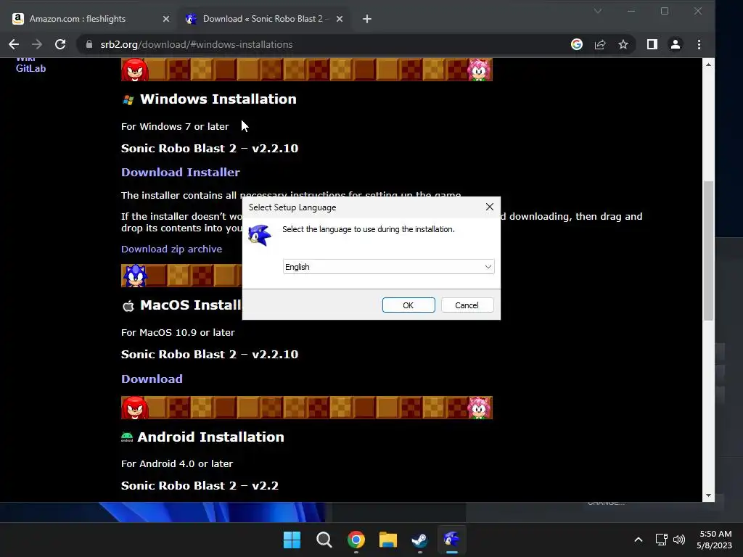Click the Windows logo beside Windows Installation

coord(128,100)
